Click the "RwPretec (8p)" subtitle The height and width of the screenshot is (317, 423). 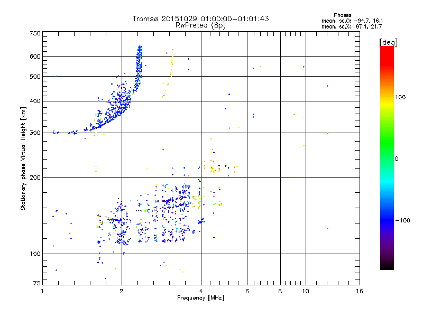pyautogui.click(x=200, y=25)
